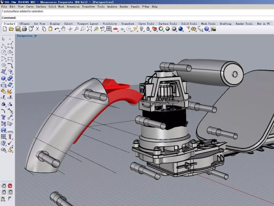Click the Print icon in toolbar
The width and height of the screenshot is (274, 206).
[x=24, y=29]
